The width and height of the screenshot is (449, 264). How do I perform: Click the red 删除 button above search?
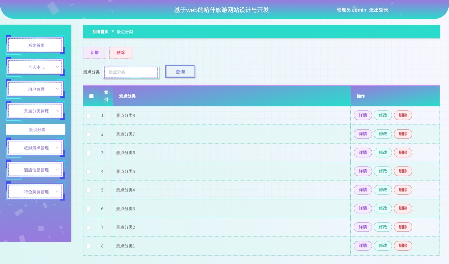[121, 53]
